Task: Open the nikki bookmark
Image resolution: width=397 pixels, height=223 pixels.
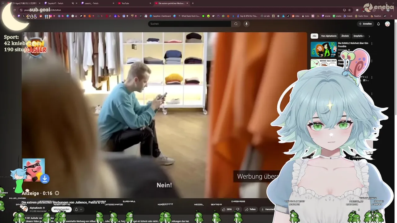Action: [295, 16]
